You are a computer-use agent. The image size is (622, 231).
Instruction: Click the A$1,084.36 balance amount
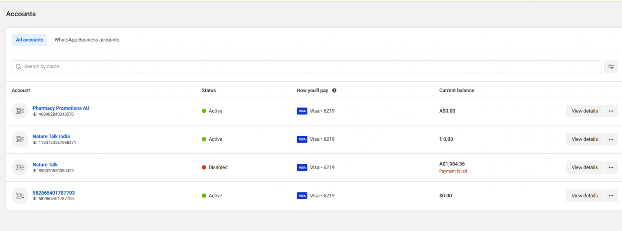(452, 164)
